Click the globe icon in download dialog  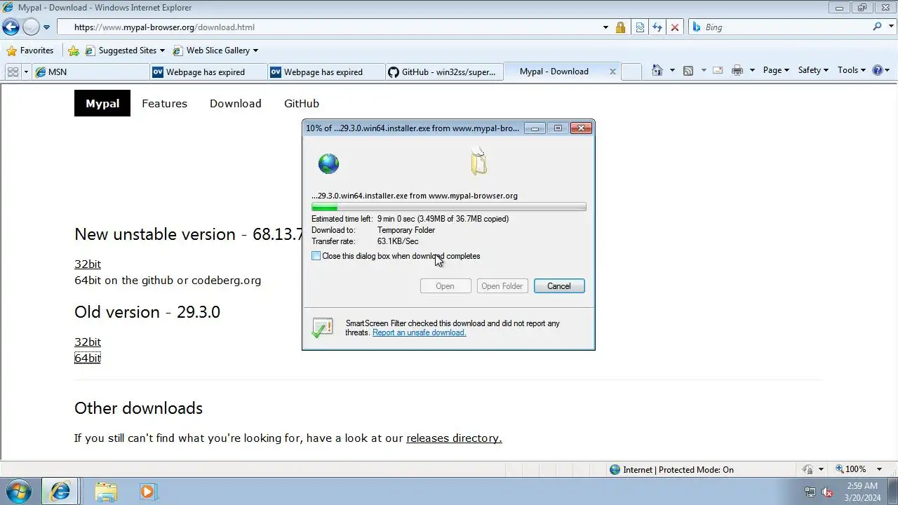point(328,163)
